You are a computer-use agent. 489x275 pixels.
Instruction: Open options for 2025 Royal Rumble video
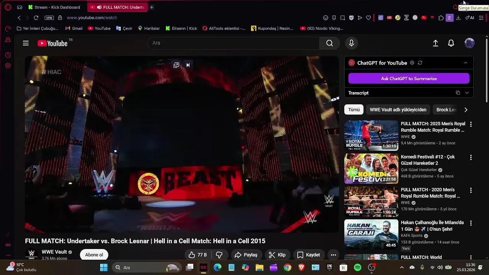(x=471, y=125)
